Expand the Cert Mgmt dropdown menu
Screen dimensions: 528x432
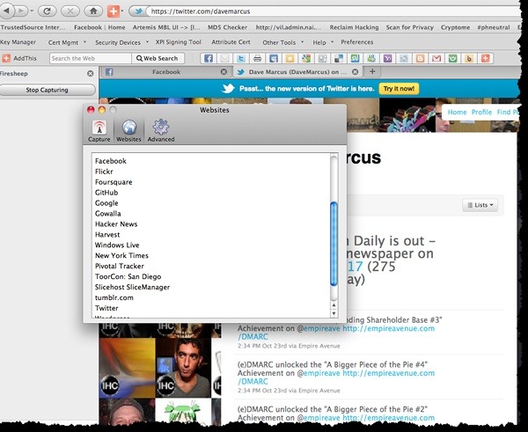click(x=84, y=42)
